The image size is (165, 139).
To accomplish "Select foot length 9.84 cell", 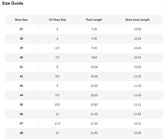I will (x=94, y=58).
